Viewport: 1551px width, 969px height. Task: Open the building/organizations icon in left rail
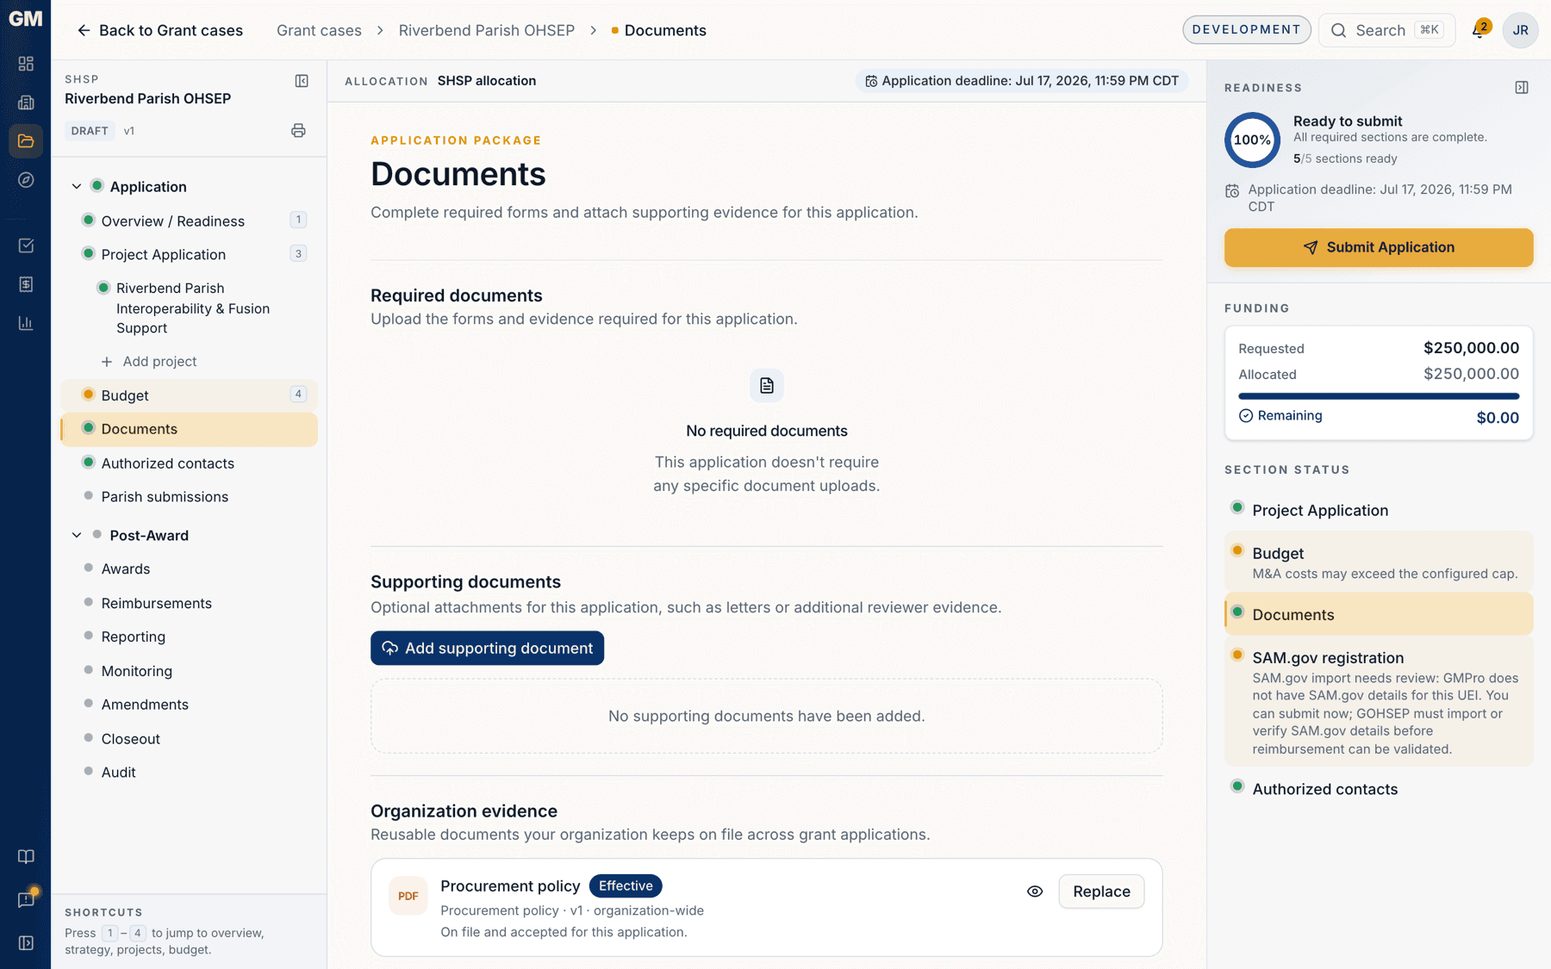[x=26, y=102]
